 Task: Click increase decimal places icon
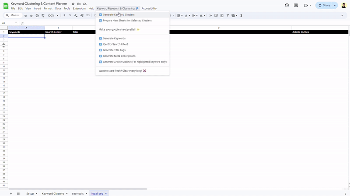(x=82, y=15)
